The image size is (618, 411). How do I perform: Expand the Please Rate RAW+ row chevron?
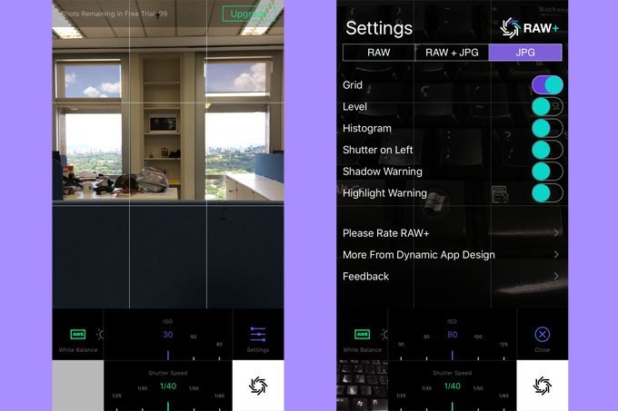pos(556,233)
